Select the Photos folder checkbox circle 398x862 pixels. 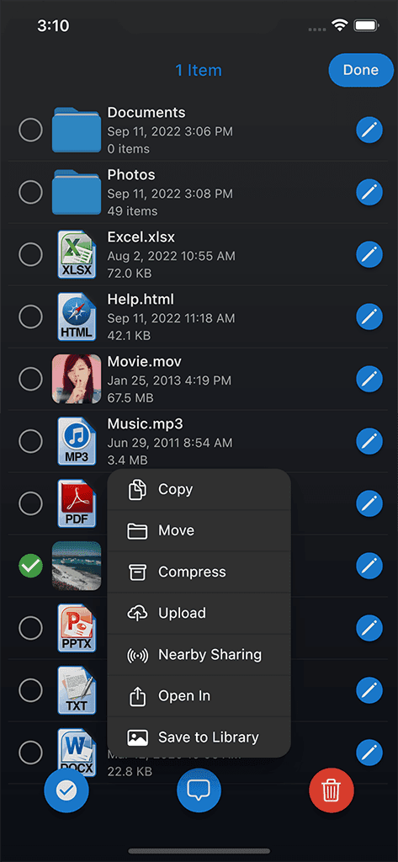click(30, 193)
